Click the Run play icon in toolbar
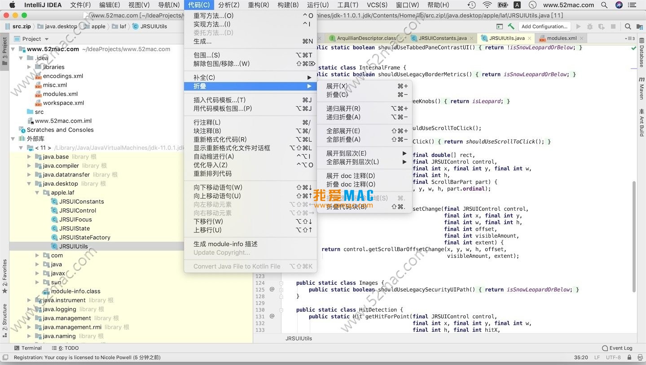The height and width of the screenshot is (365, 646). pos(578,26)
